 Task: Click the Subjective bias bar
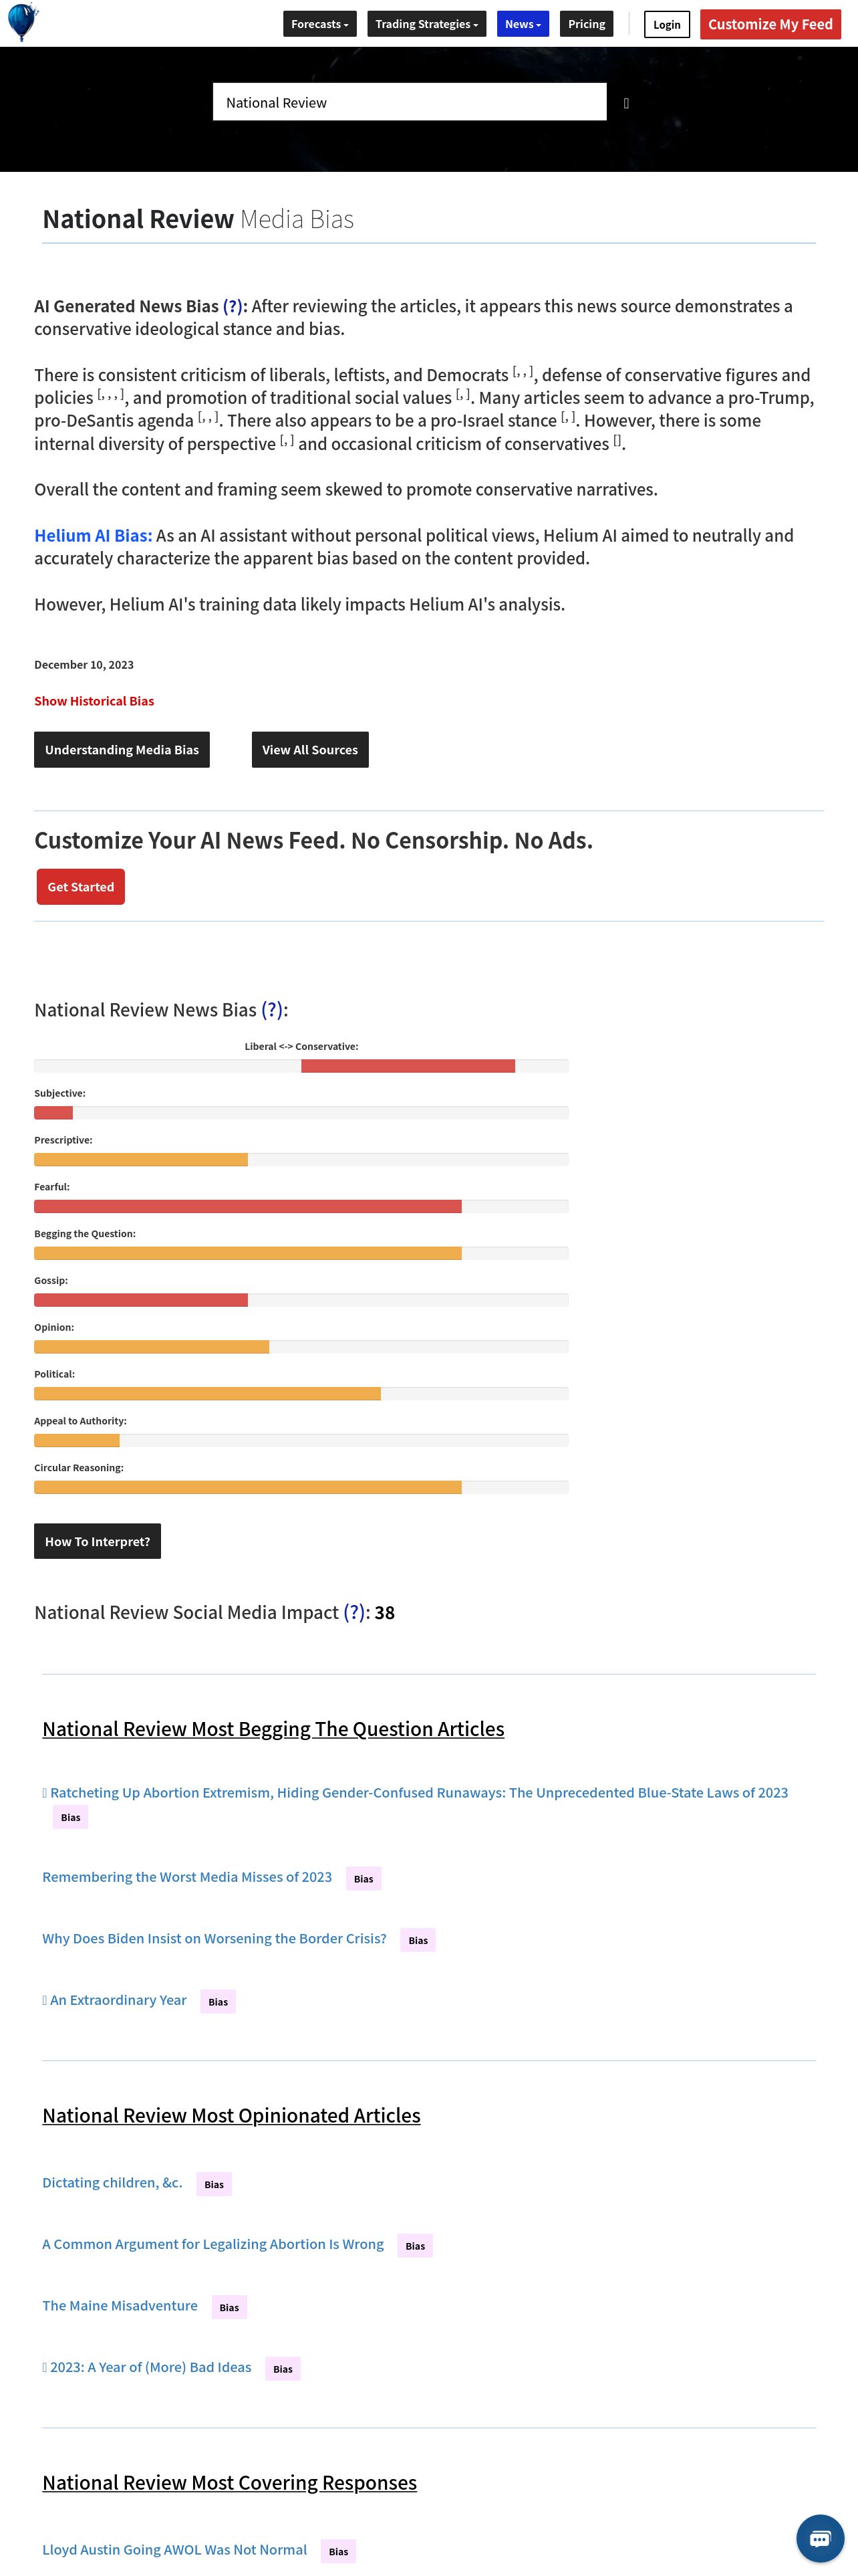tap(301, 1113)
